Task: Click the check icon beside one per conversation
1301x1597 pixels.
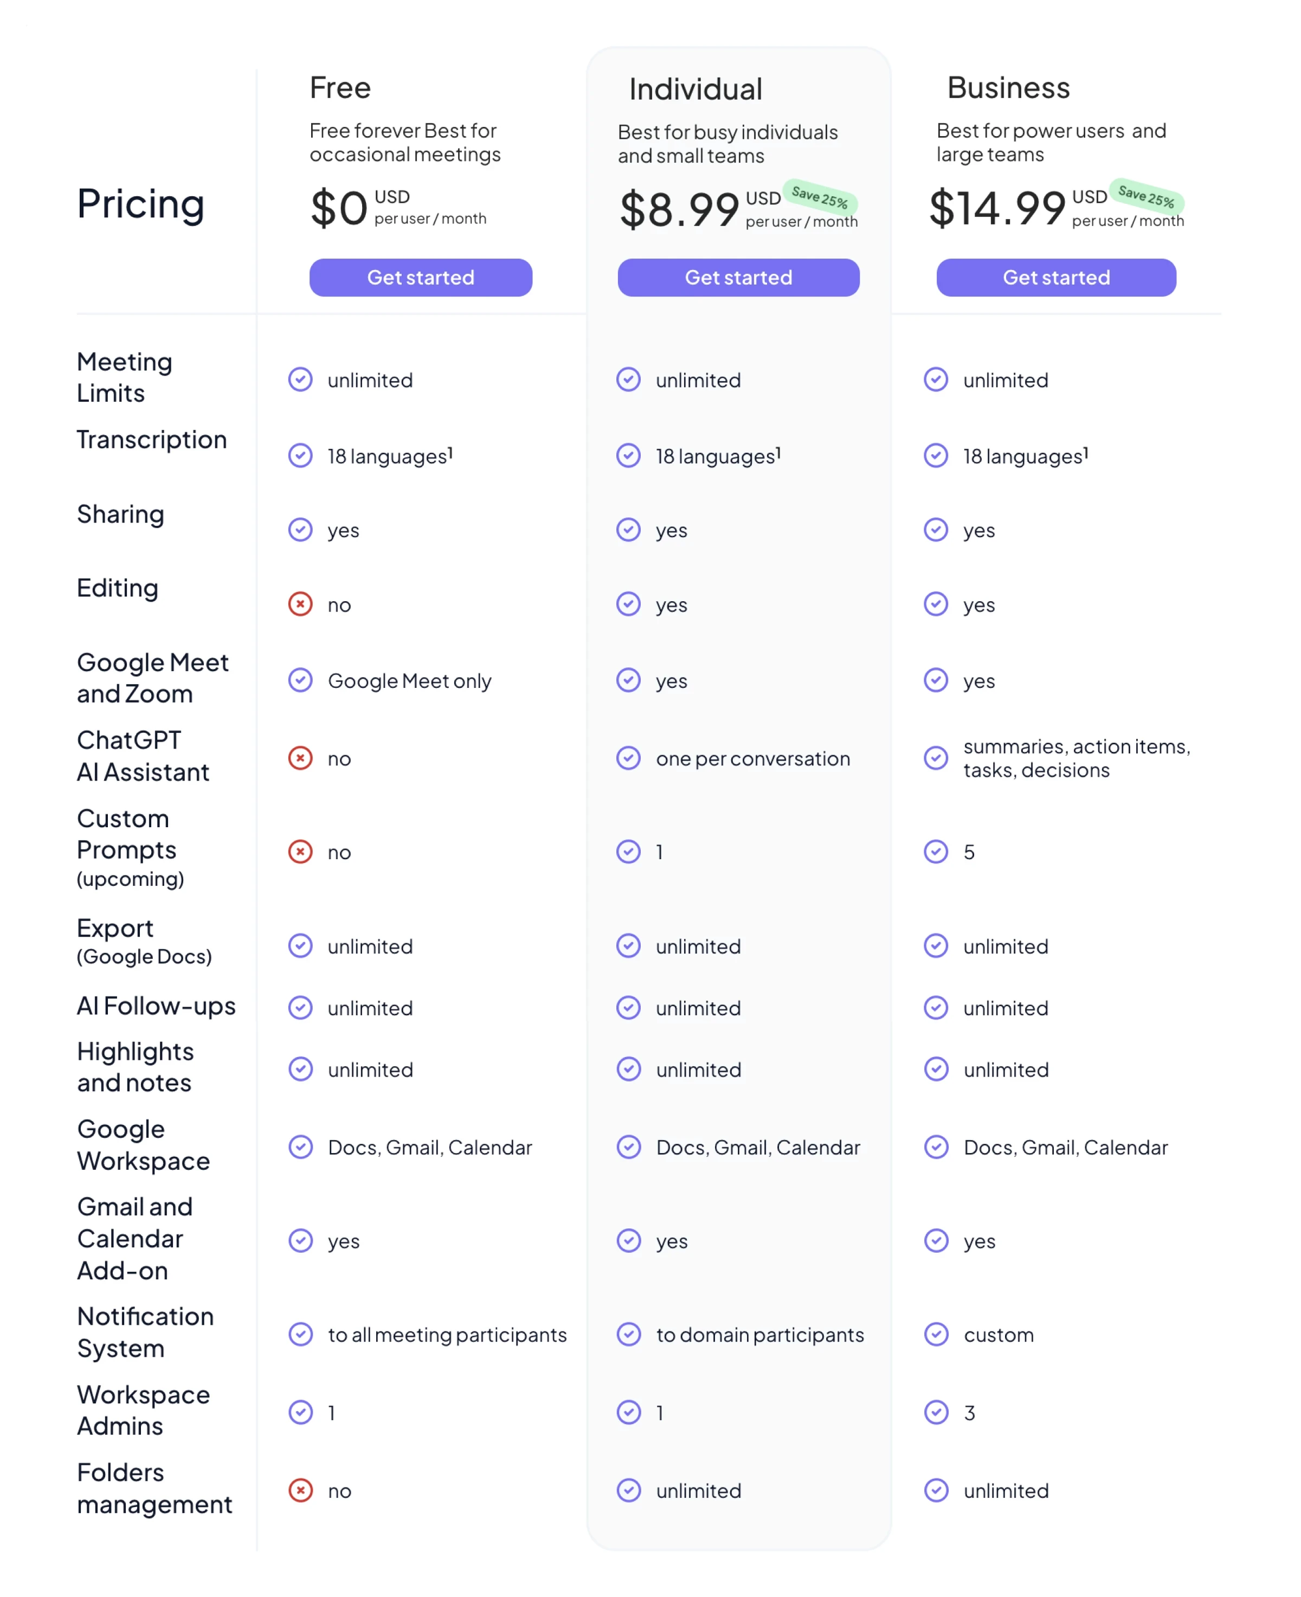Action: tap(628, 758)
